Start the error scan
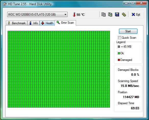 pos(128,31)
